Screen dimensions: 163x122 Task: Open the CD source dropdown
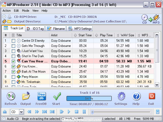(x=21, y=112)
